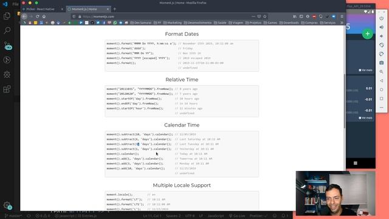Viewport: 389px width, 219px height.
Task: Bookmark this page with the star
Action: point(265,16)
